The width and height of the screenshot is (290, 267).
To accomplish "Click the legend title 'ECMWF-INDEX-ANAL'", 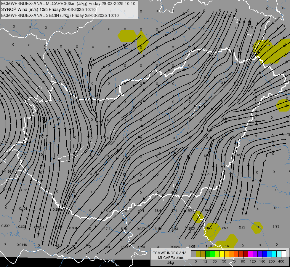I will click(170, 253).
